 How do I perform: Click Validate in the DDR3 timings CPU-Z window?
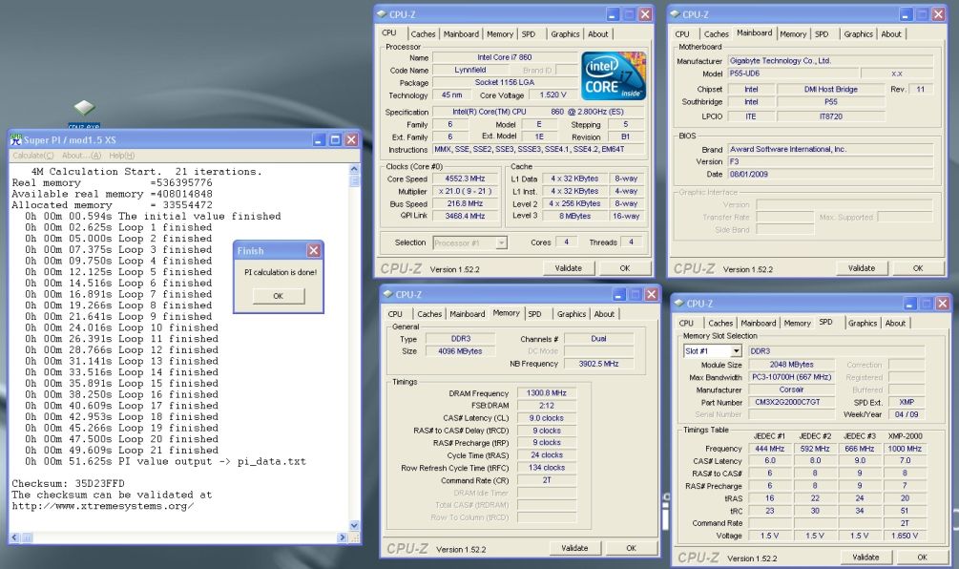pyautogui.click(x=574, y=548)
